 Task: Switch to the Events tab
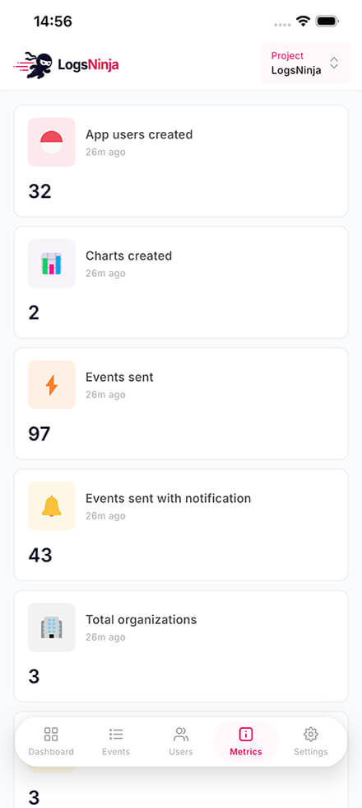click(116, 741)
